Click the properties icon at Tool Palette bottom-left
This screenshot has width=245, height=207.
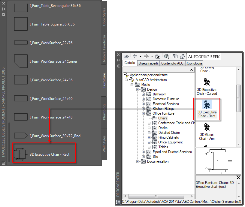(3, 163)
